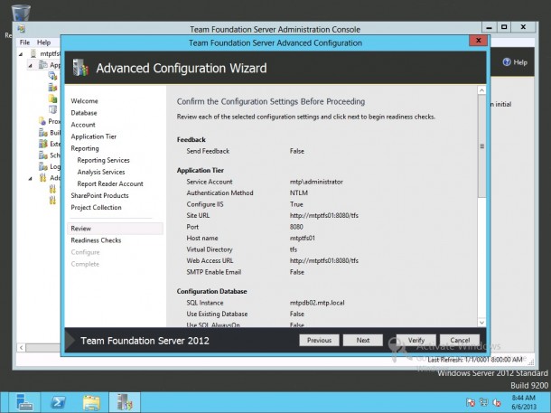
Task: Click the first tools icon under Additional Tools
Action: click(x=52, y=189)
